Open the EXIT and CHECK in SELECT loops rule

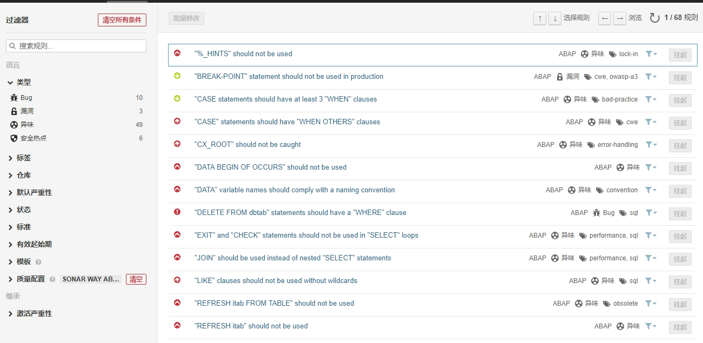(x=306, y=236)
